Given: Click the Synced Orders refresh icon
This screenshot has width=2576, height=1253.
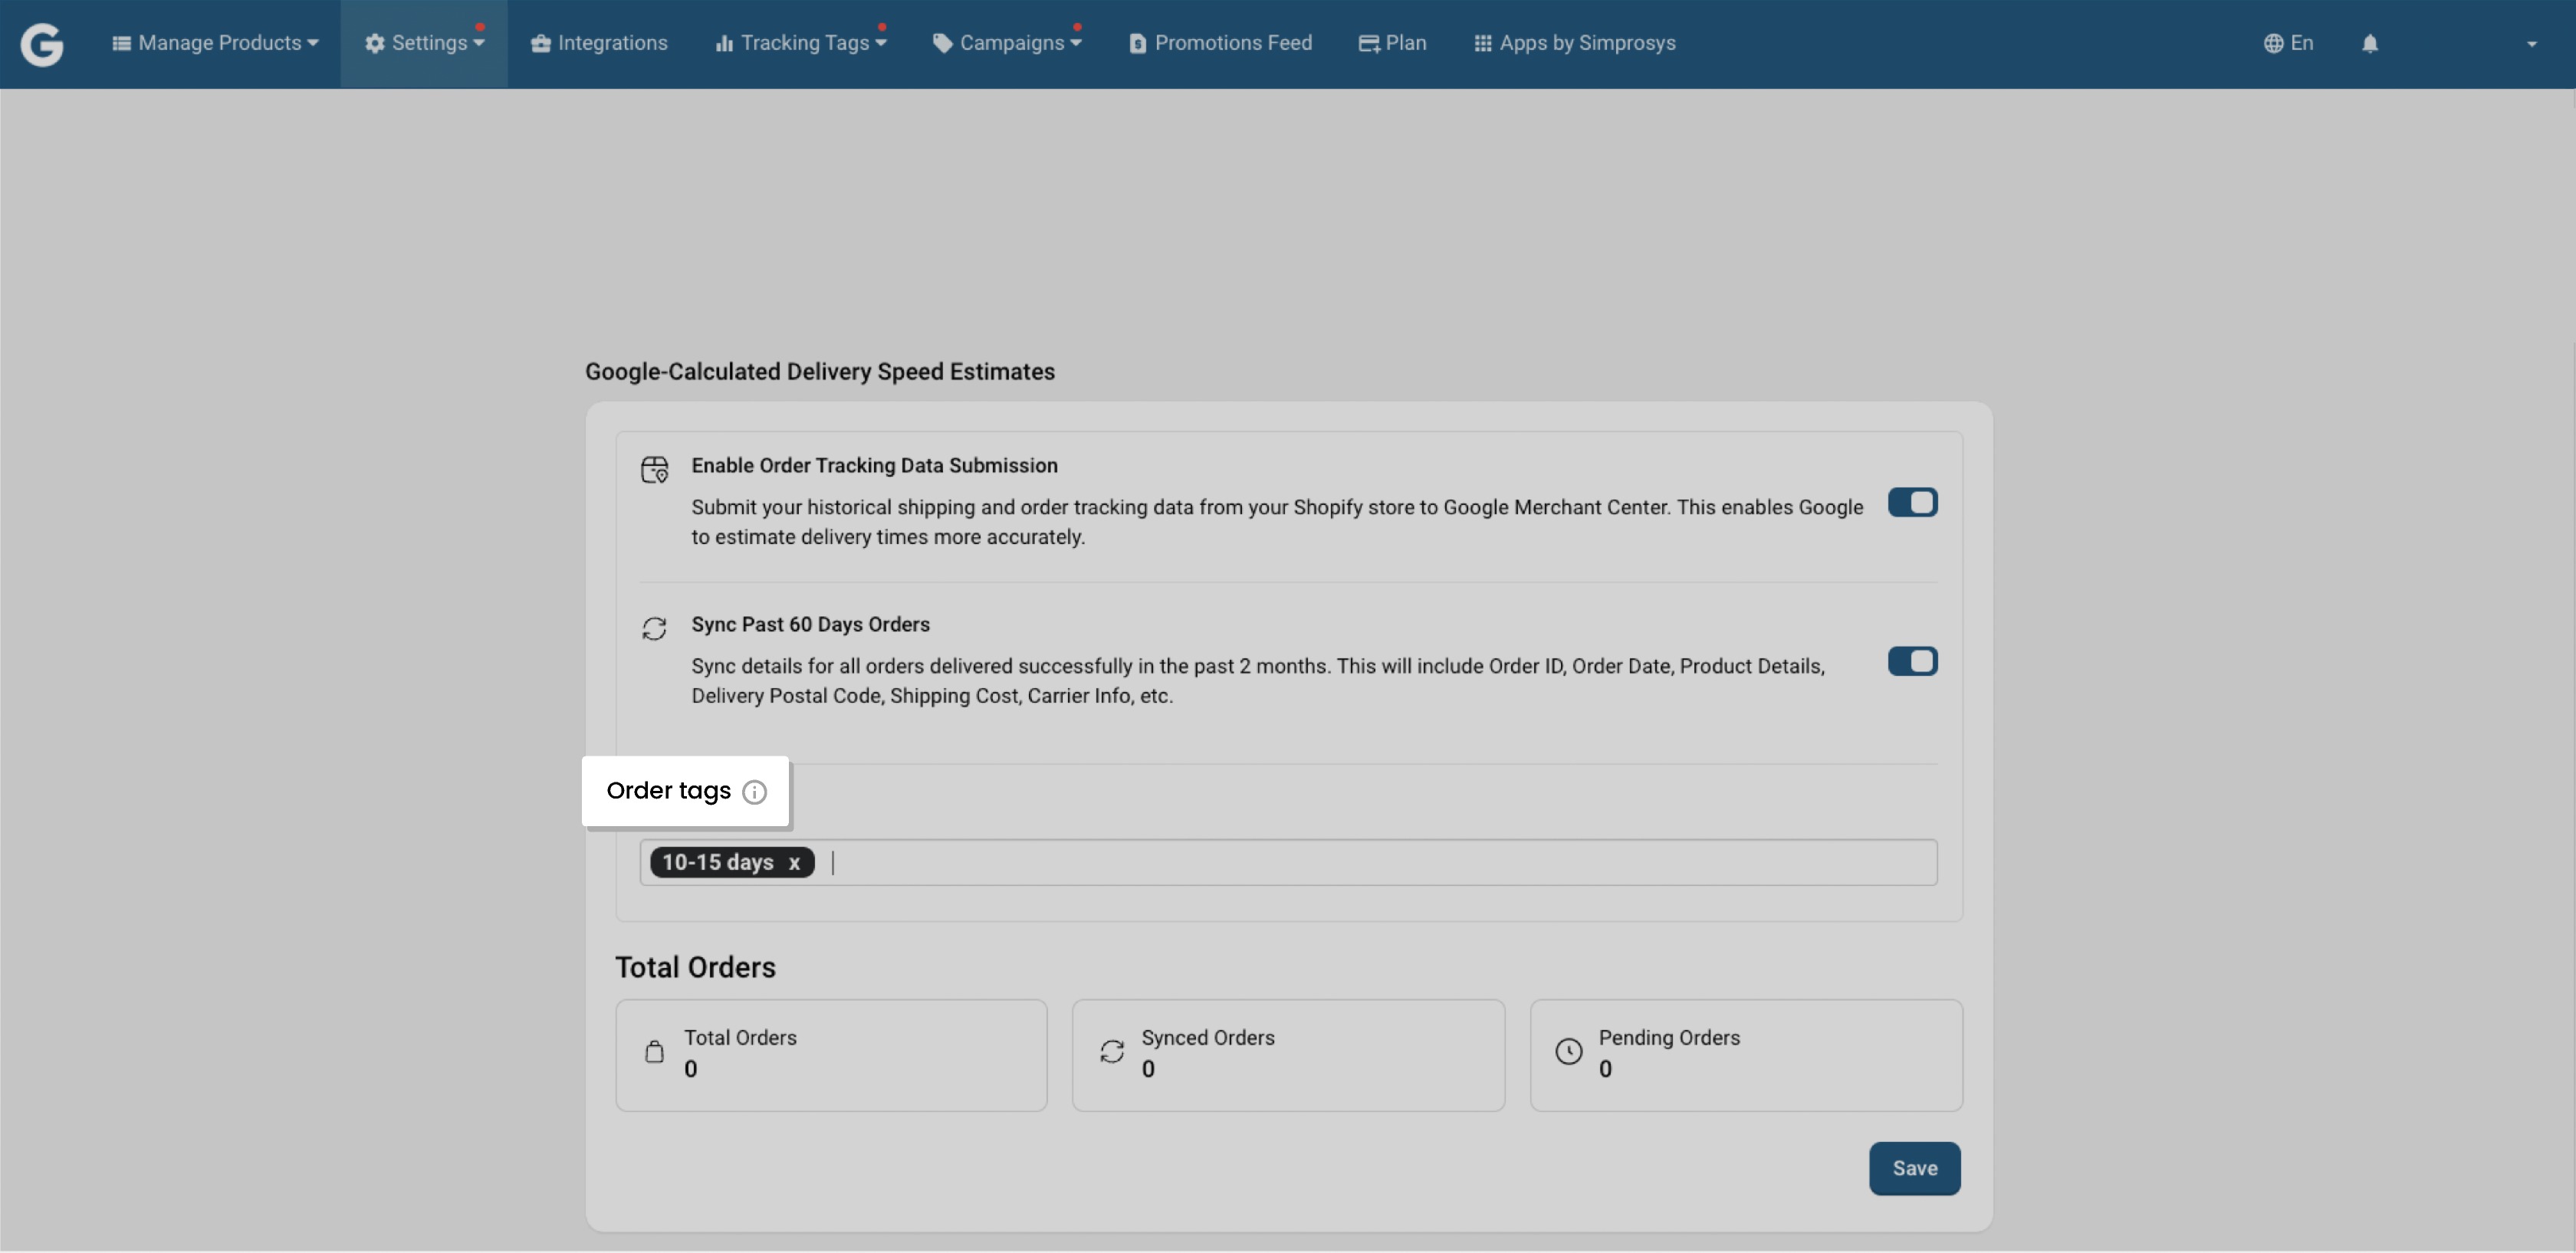Looking at the screenshot, I should pyautogui.click(x=1112, y=1052).
